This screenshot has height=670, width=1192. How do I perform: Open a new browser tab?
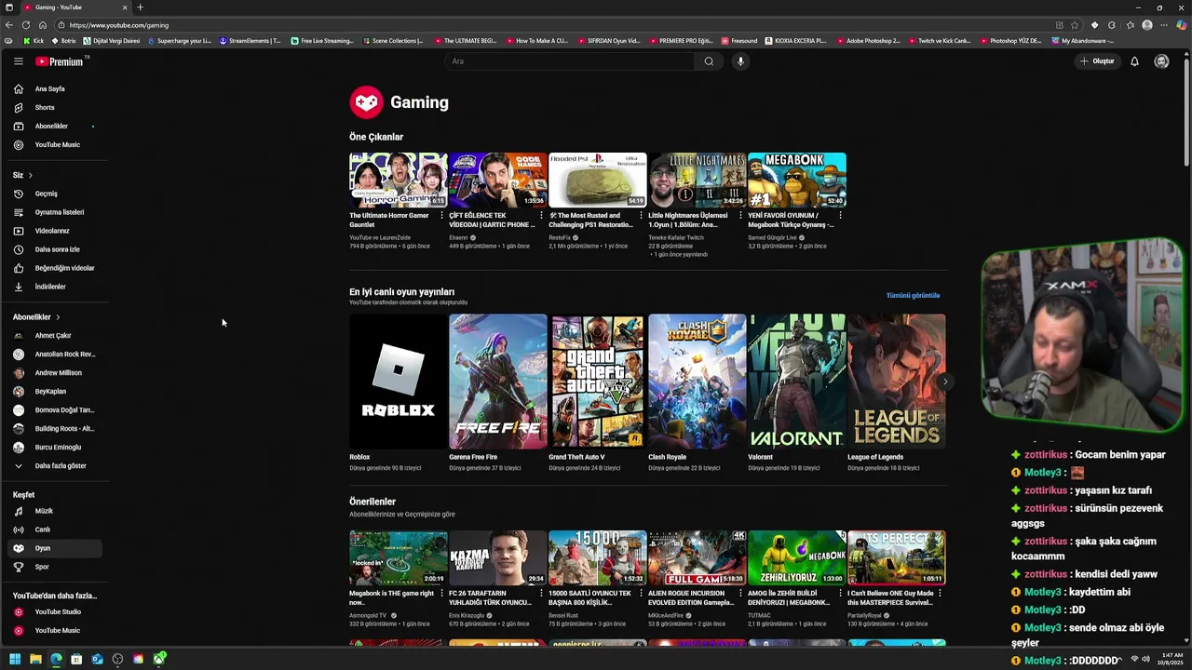pos(140,7)
